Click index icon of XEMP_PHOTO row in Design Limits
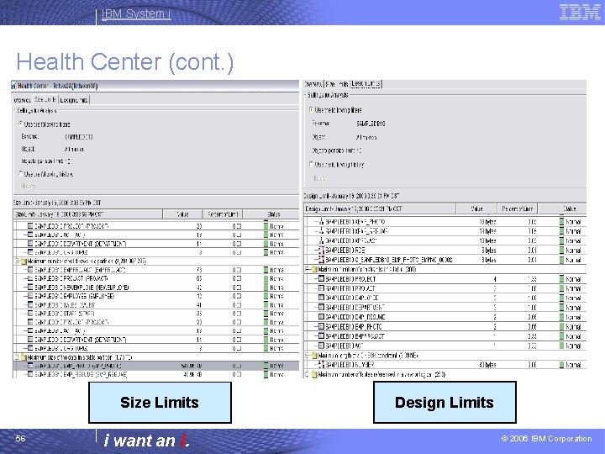 321,222
